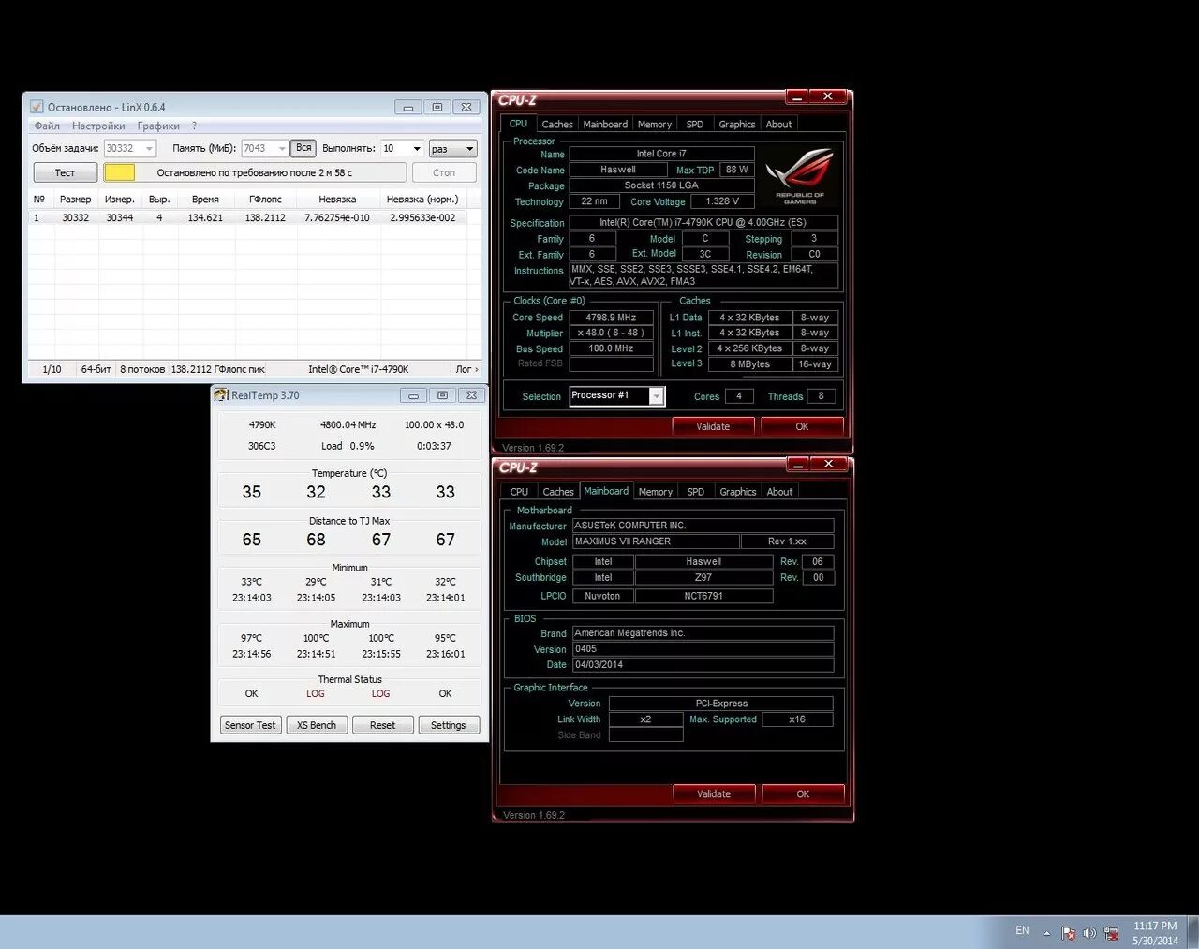Switch to About tab in bottom CPU-Z
This screenshot has height=949, width=1199.
pos(779,492)
